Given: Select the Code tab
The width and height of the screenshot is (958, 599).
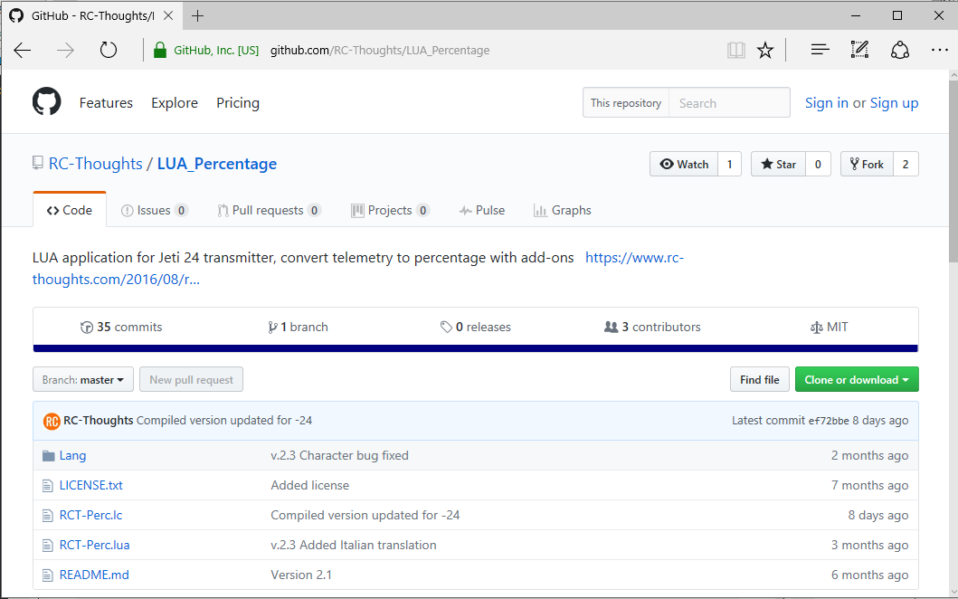Looking at the screenshot, I should coord(70,210).
